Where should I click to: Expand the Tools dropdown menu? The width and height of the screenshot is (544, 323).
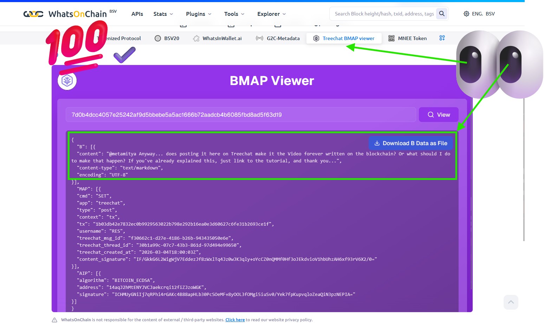234,14
